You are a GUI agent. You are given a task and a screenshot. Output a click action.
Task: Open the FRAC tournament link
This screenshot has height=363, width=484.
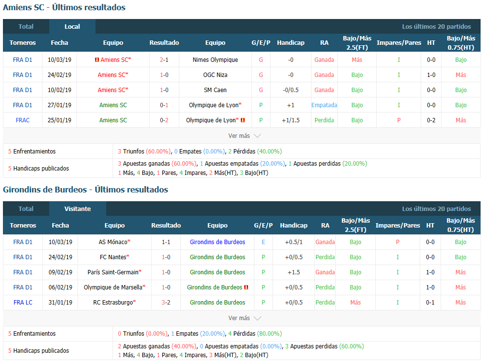pyautogui.click(x=22, y=120)
